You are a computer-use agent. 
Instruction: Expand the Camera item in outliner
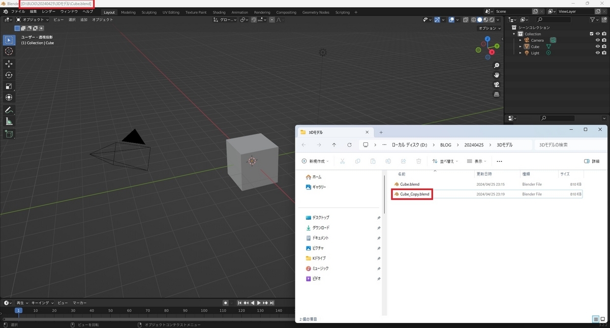coord(521,40)
